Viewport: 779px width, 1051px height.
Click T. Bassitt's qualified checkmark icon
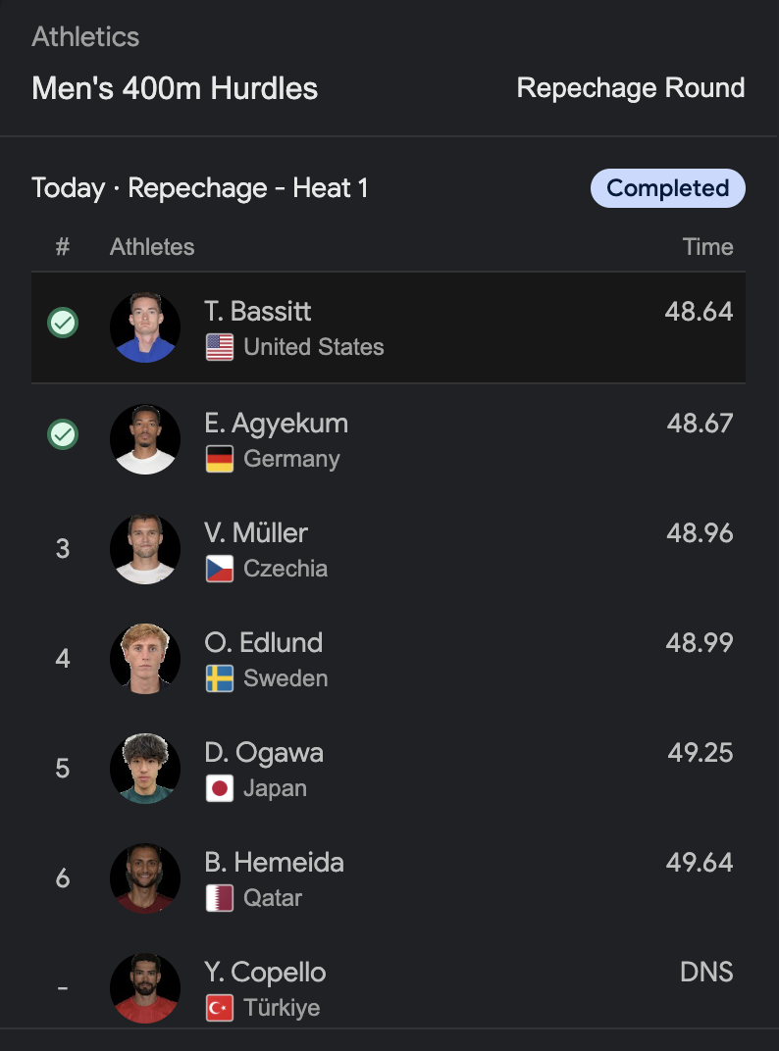tap(63, 324)
